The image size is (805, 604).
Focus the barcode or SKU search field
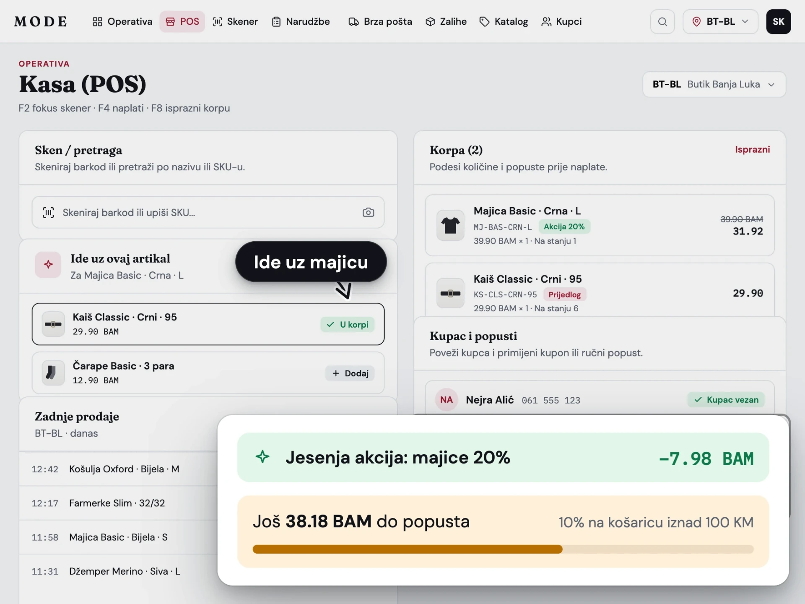(208, 212)
